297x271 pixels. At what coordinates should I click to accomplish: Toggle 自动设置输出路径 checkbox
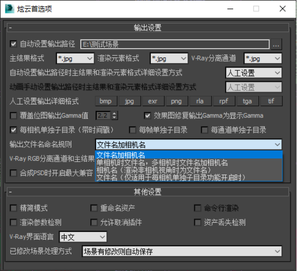pos(13,44)
